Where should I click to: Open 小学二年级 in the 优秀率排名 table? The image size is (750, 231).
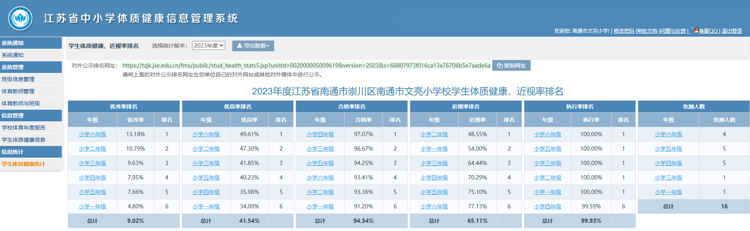point(92,149)
